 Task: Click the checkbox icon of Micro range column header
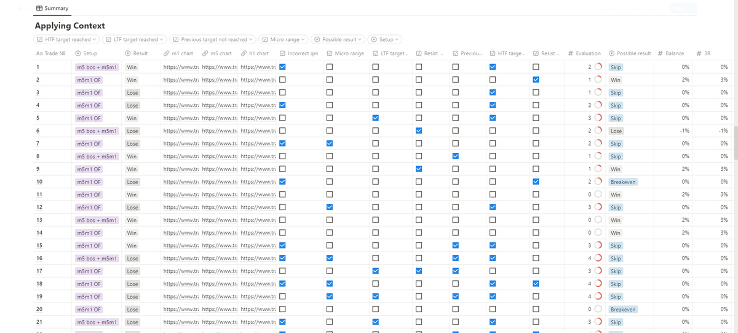pyautogui.click(x=330, y=53)
